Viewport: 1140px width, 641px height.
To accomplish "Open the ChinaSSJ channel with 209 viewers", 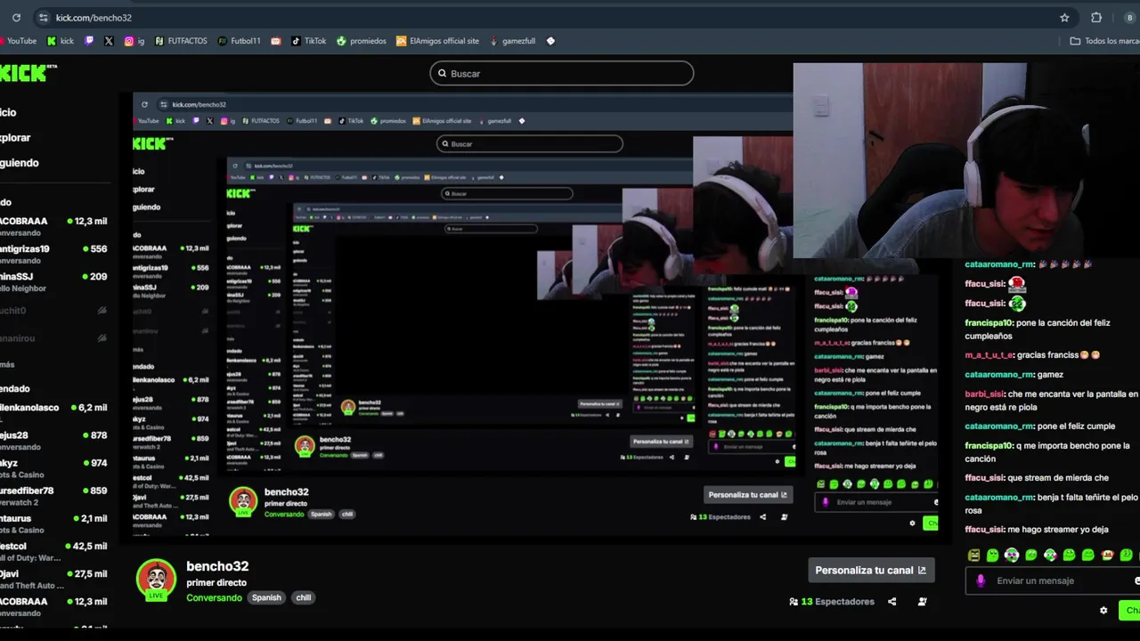I will coord(53,281).
